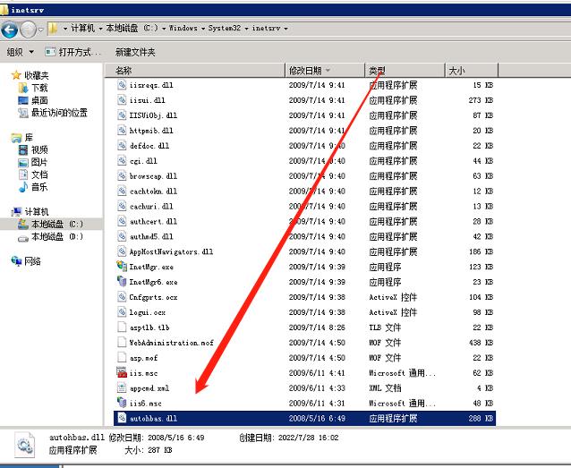
Task: Open the 文档 documents library icon
Action: click(x=23, y=174)
